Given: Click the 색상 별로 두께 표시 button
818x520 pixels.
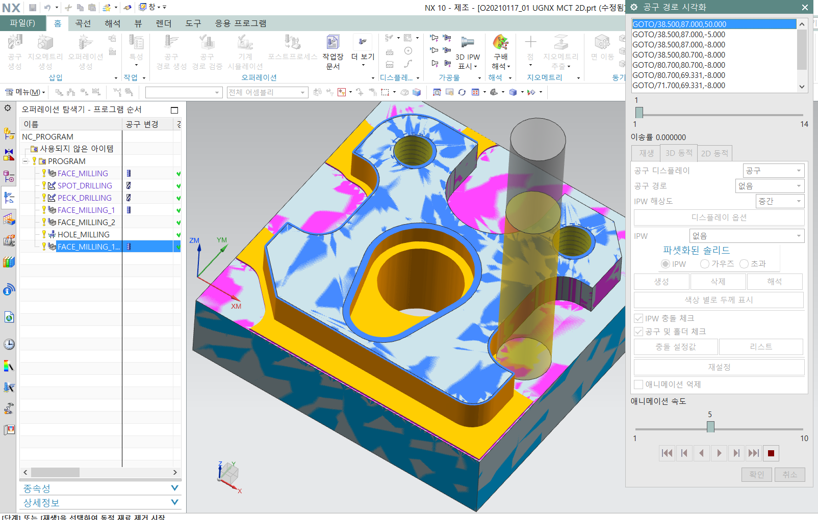Looking at the screenshot, I should tap(719, 300).
